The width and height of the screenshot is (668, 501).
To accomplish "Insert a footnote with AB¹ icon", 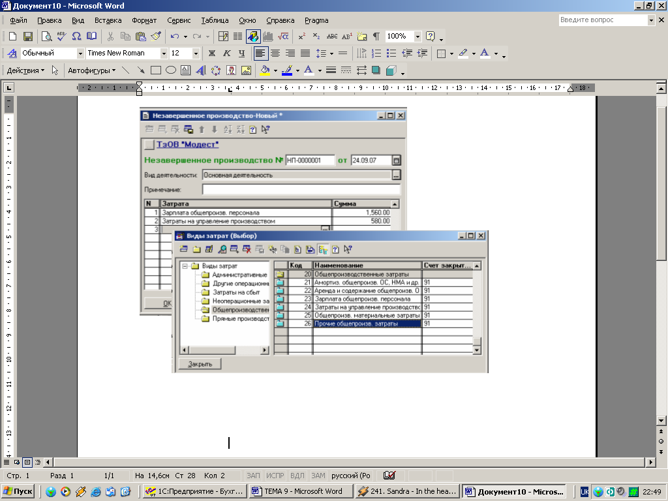I will tap(347, 37).
